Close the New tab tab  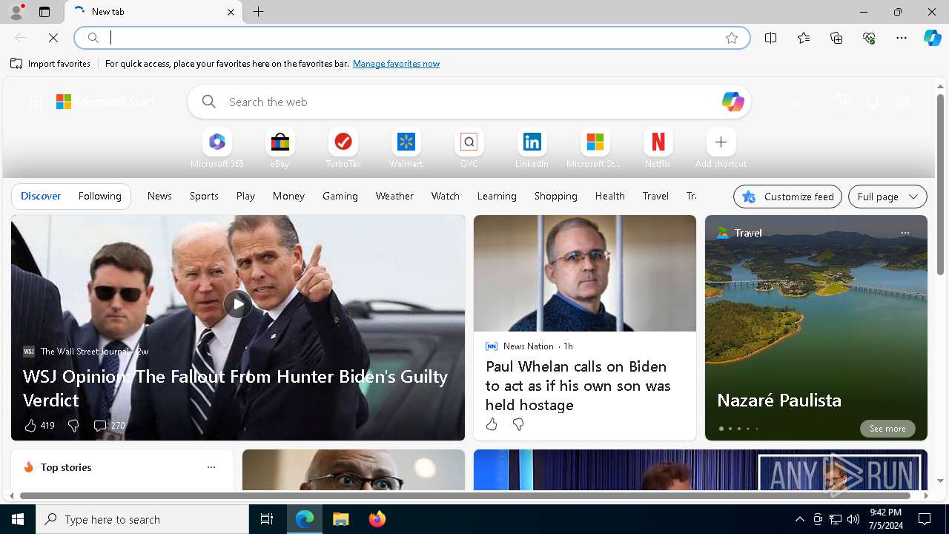231,12
